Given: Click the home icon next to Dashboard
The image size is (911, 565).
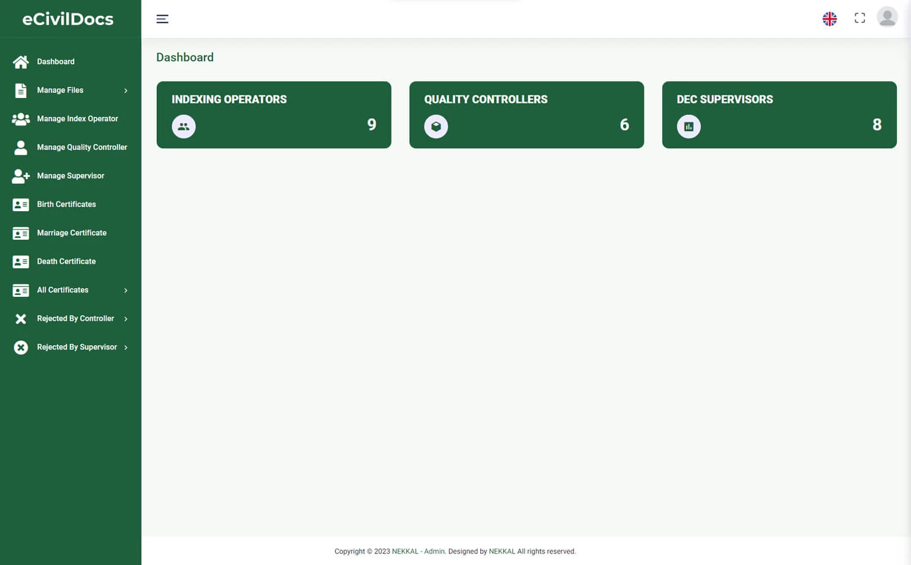Looking at the screenshot, I should [20, 61].
